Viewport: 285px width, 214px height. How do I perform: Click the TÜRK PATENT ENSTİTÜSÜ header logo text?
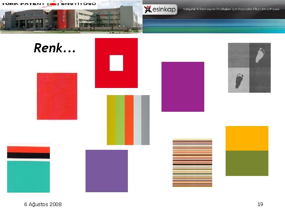tap(49, 4)
